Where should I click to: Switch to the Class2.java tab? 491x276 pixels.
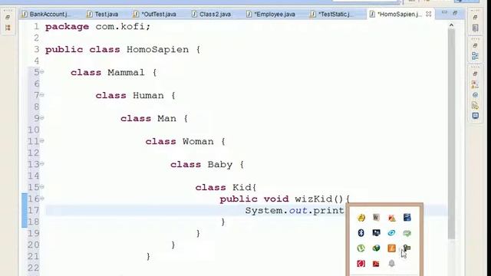click(x=212, y=14)
